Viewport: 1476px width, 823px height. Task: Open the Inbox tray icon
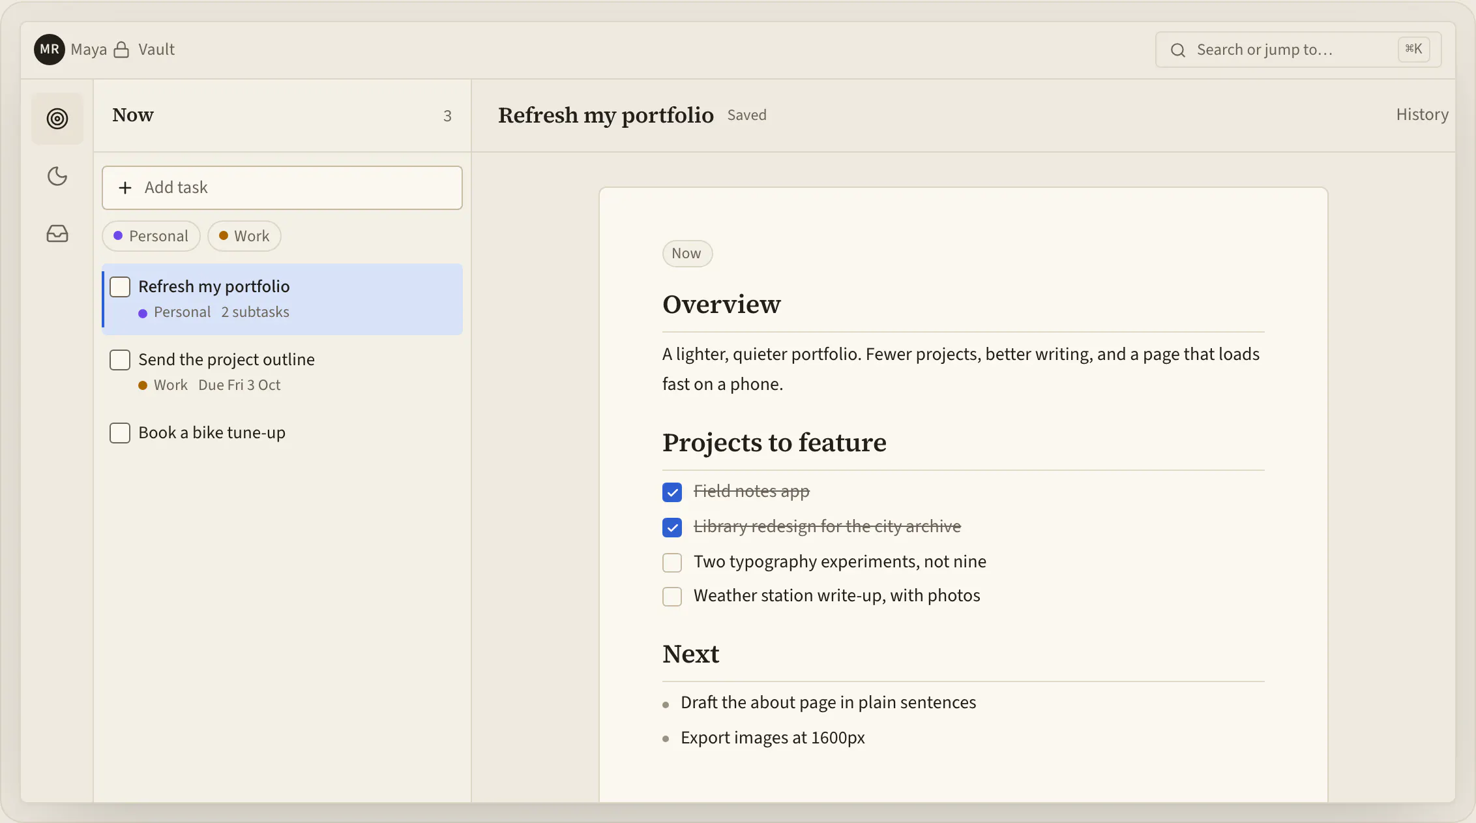pos(57,233)
